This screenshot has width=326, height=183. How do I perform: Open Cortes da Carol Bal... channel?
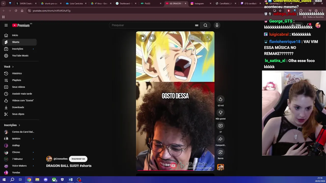19,132
